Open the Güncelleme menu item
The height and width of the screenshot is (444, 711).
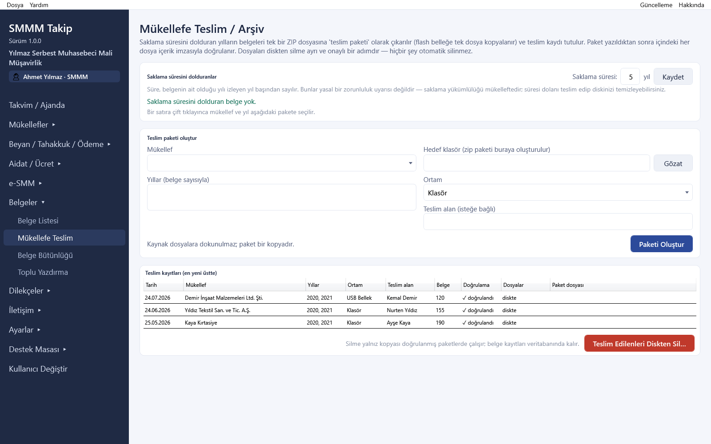(x=656, y=5)
